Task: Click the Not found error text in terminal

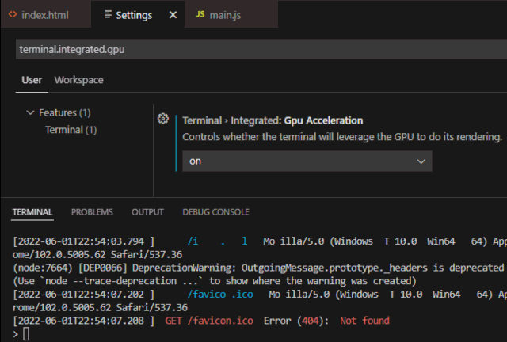Action: pyautogui.click(x=364, y=321)
